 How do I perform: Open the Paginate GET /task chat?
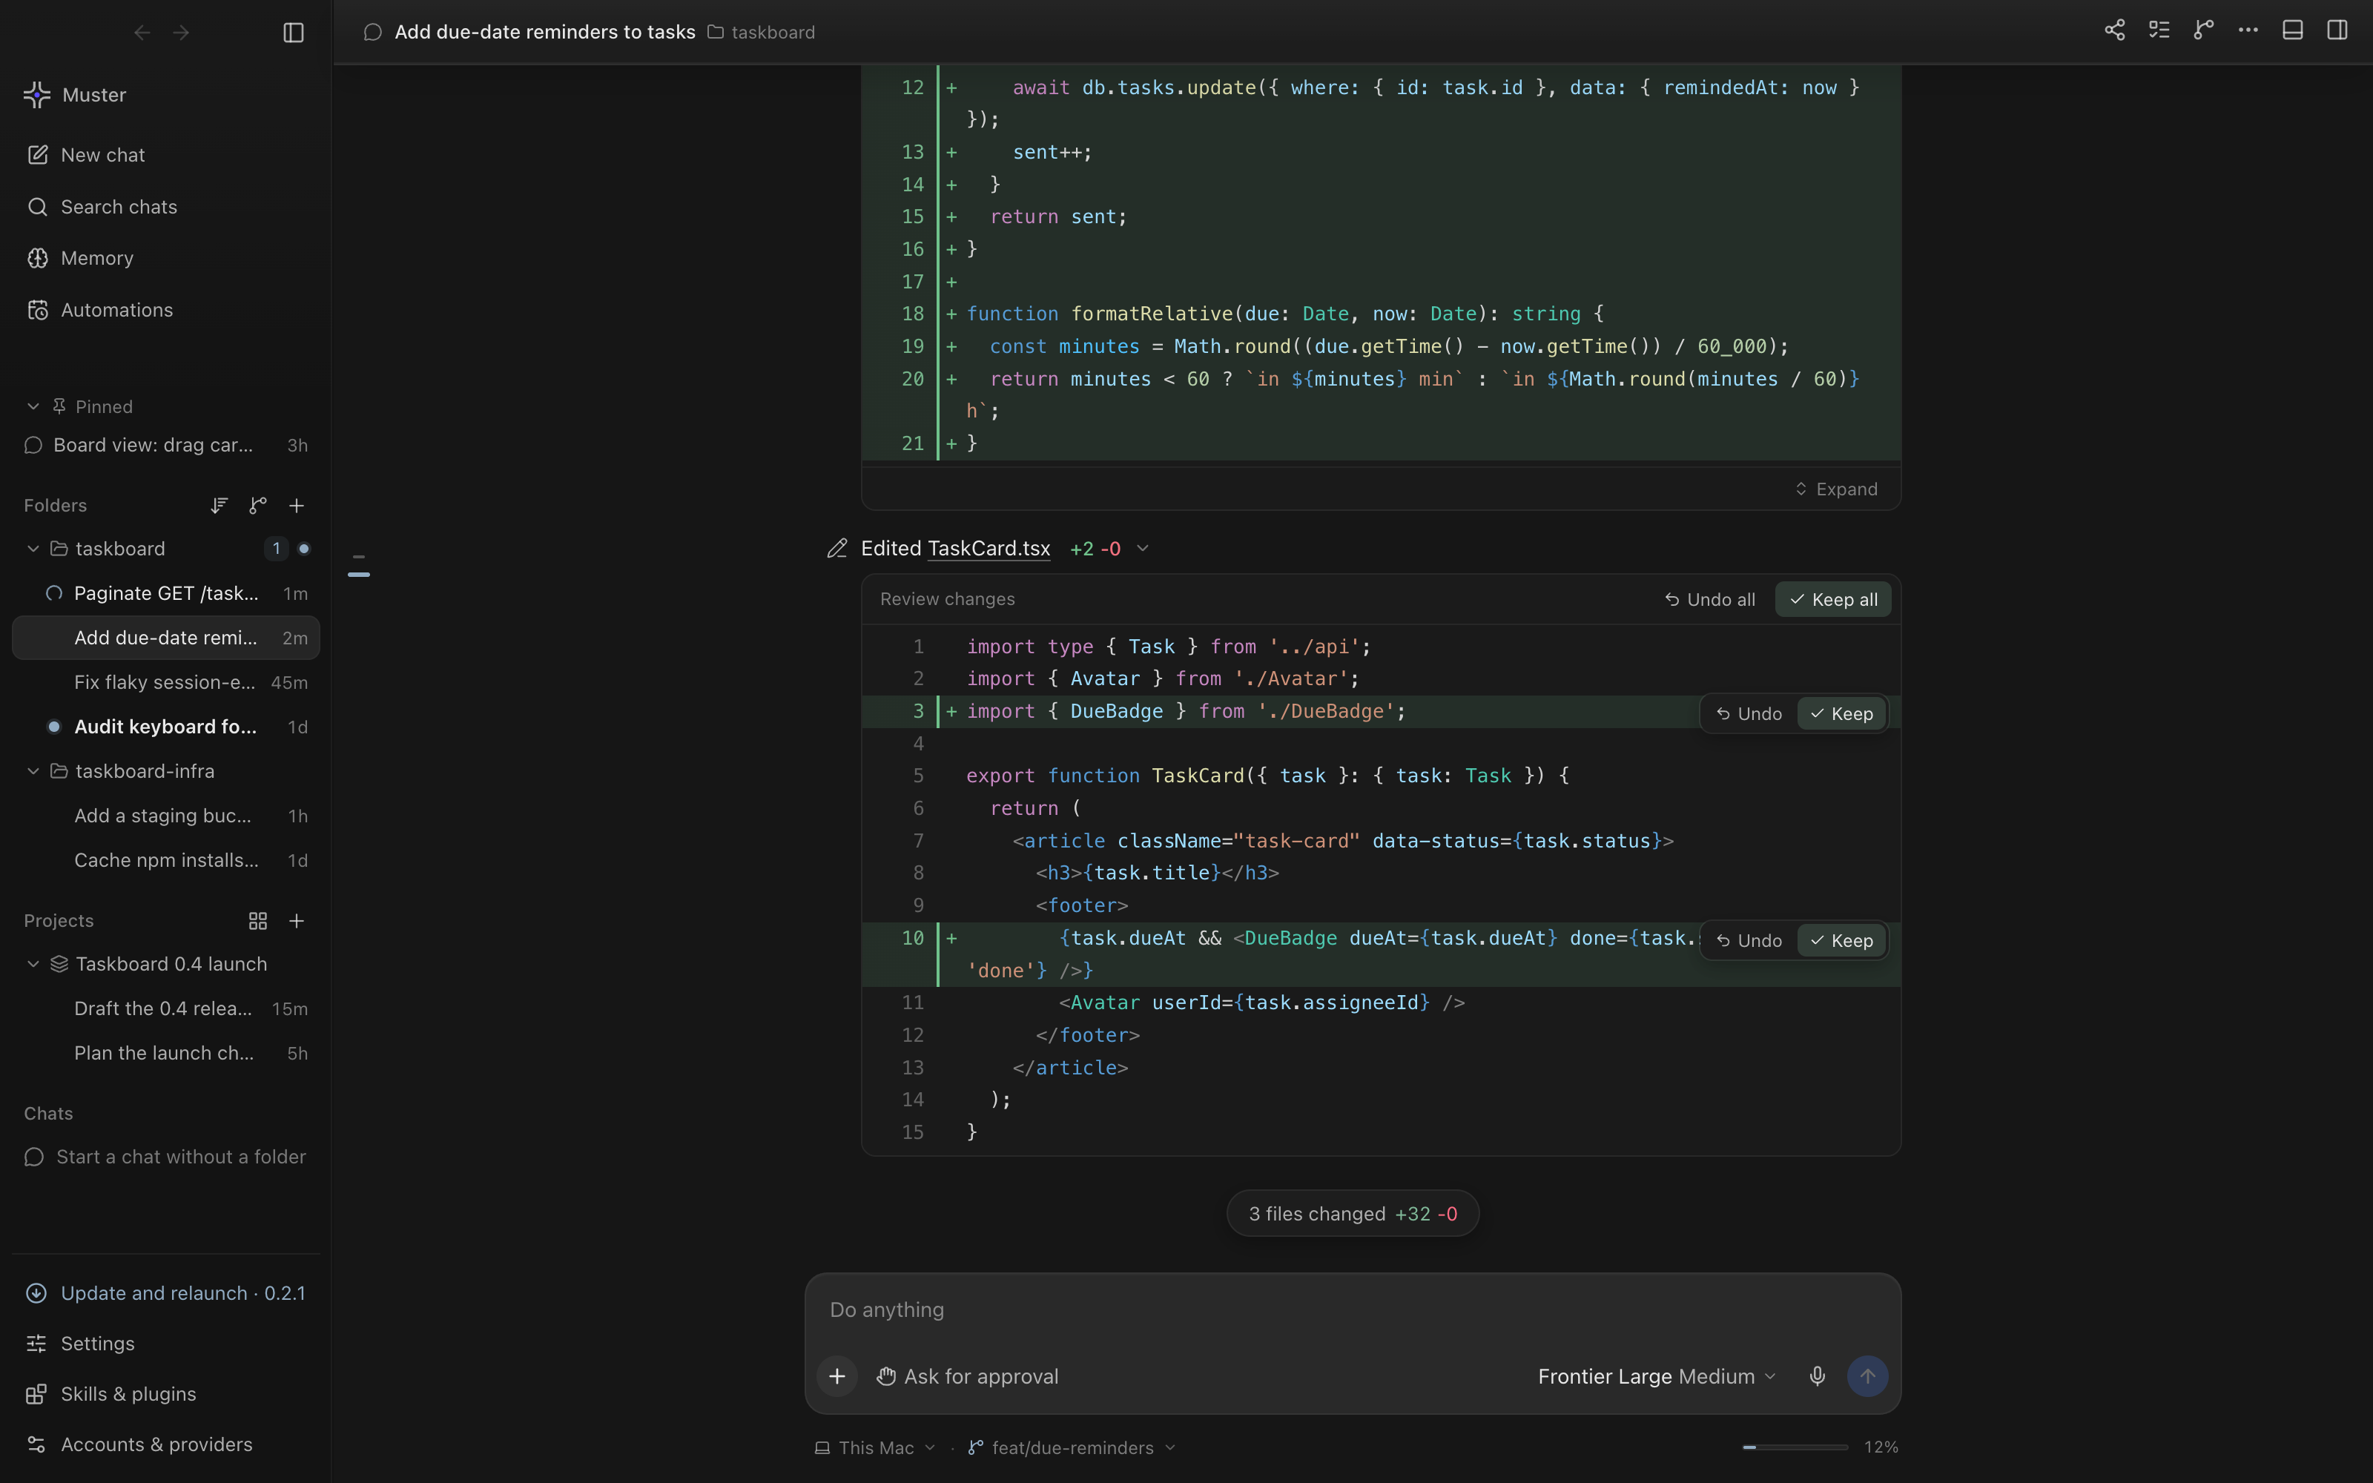pos(165,593)
